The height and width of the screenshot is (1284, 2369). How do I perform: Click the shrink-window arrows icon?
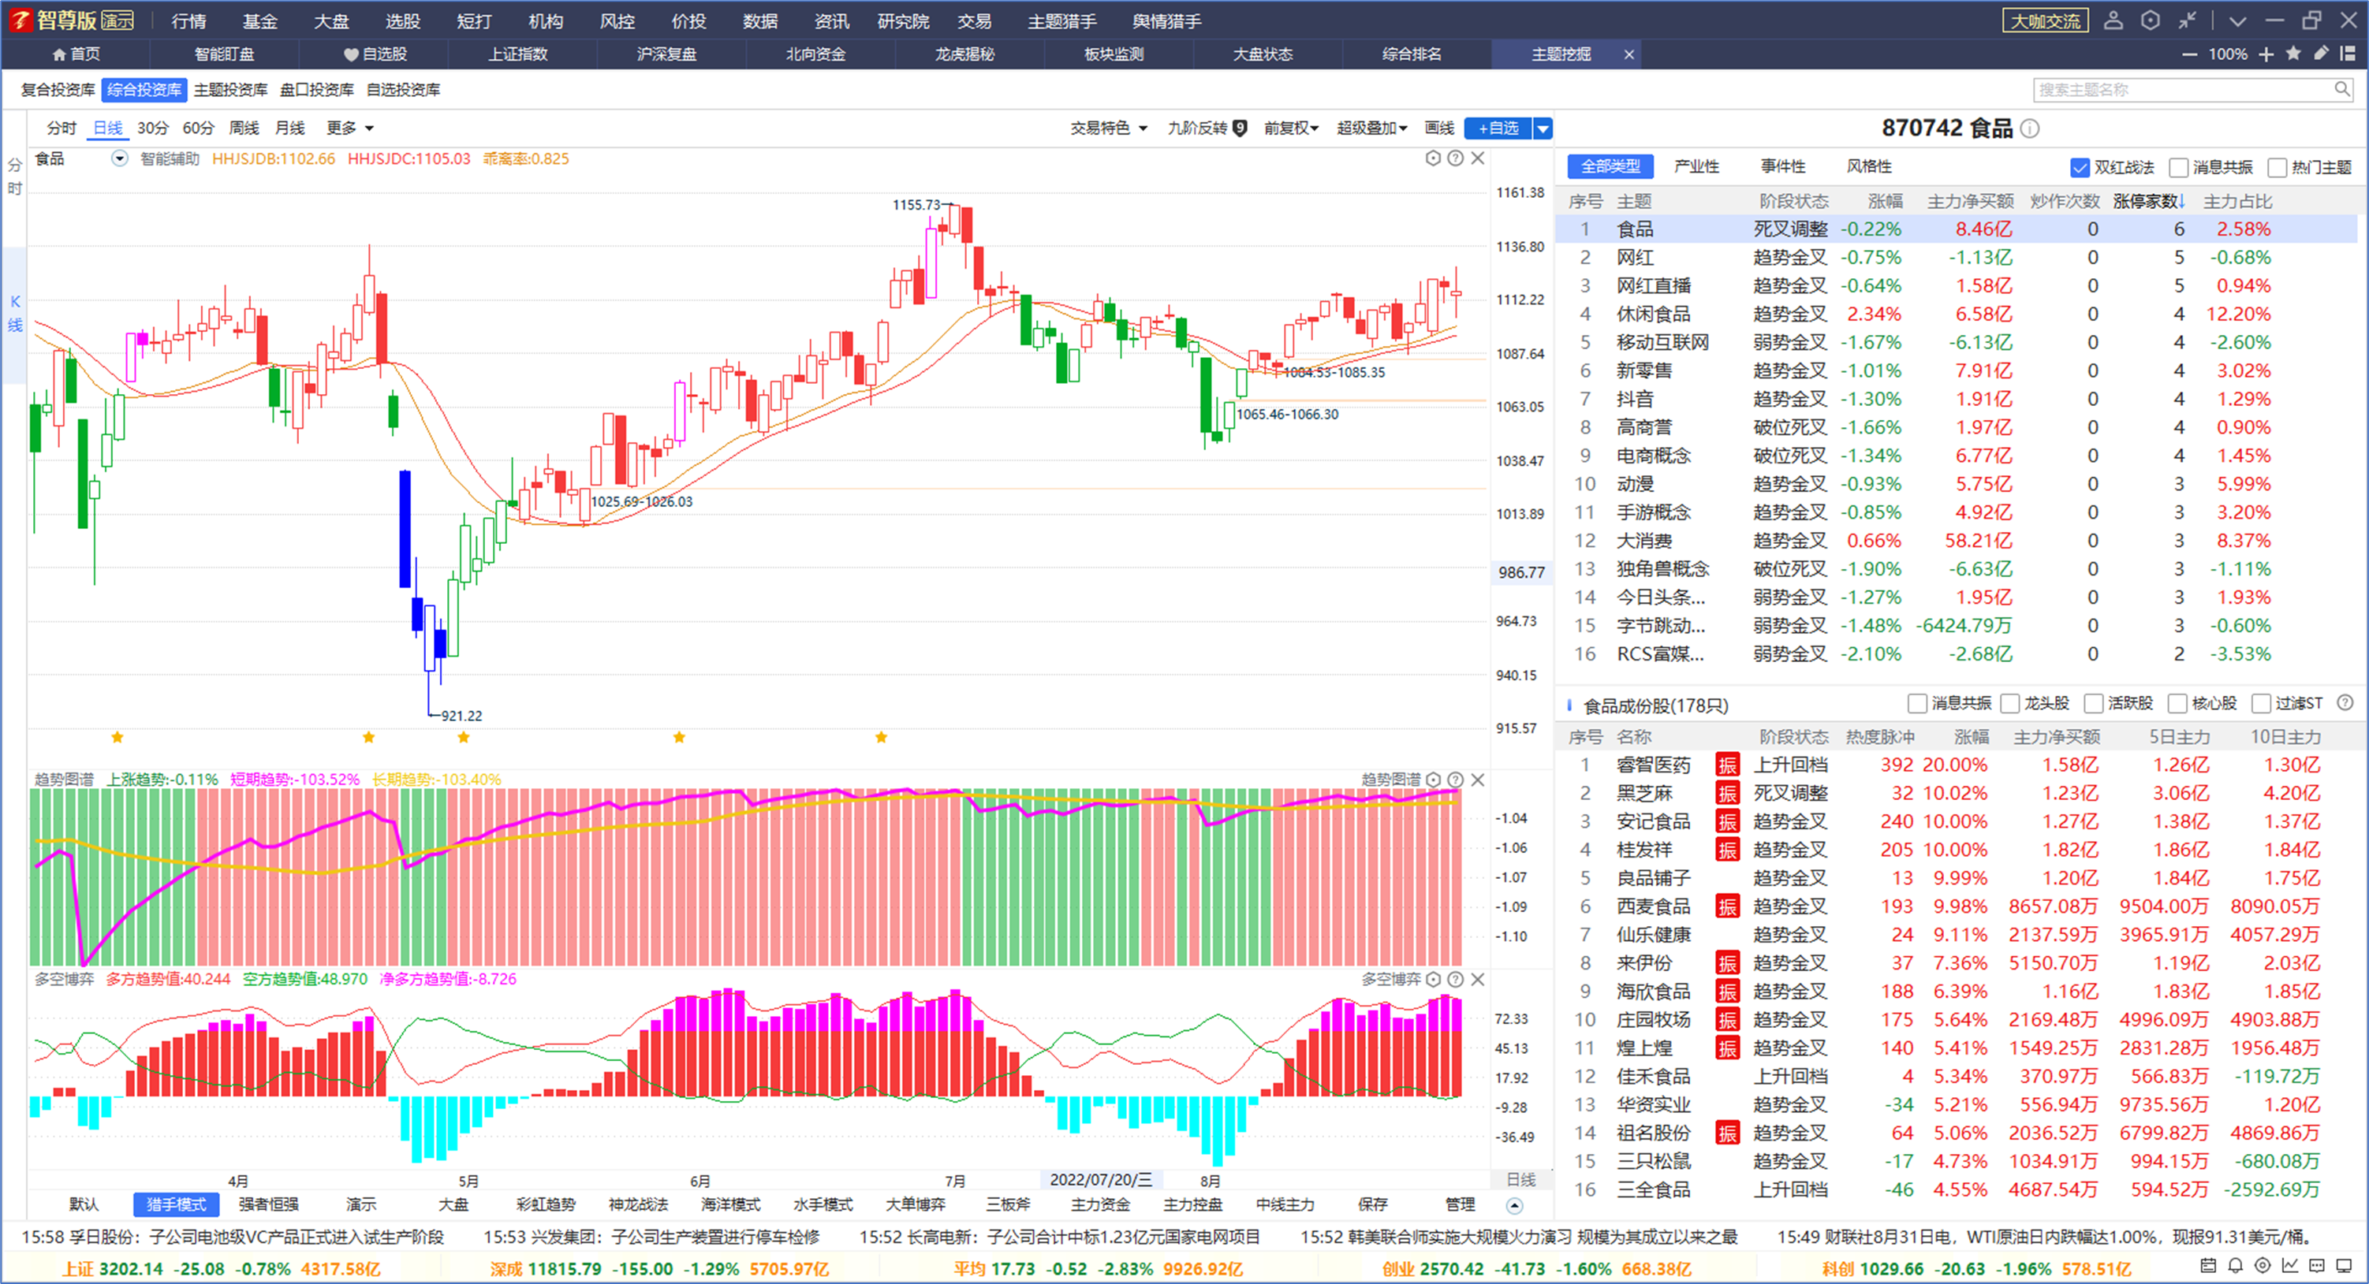click(x=2188, y=20)
